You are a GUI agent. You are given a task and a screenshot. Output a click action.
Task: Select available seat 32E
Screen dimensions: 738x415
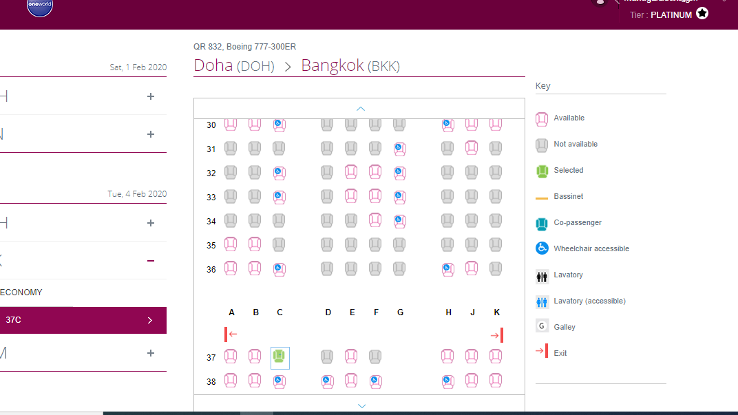(351, 172)
